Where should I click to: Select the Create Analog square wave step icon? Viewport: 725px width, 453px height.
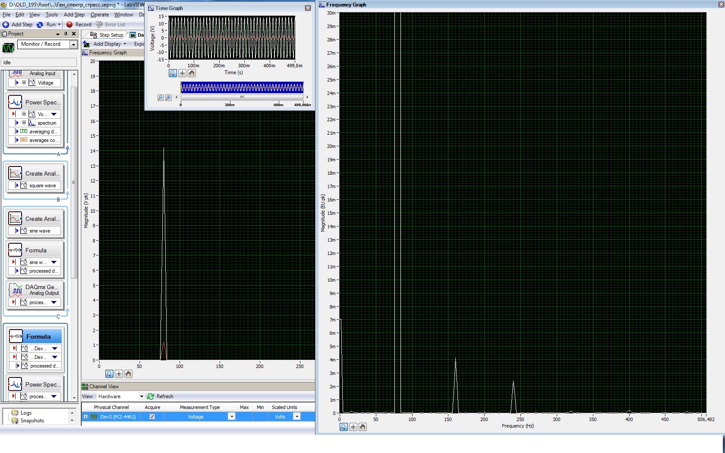pyautogui.click(x=15, y=173)
